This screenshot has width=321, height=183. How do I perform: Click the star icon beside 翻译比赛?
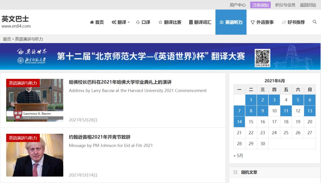coord(160,22)
